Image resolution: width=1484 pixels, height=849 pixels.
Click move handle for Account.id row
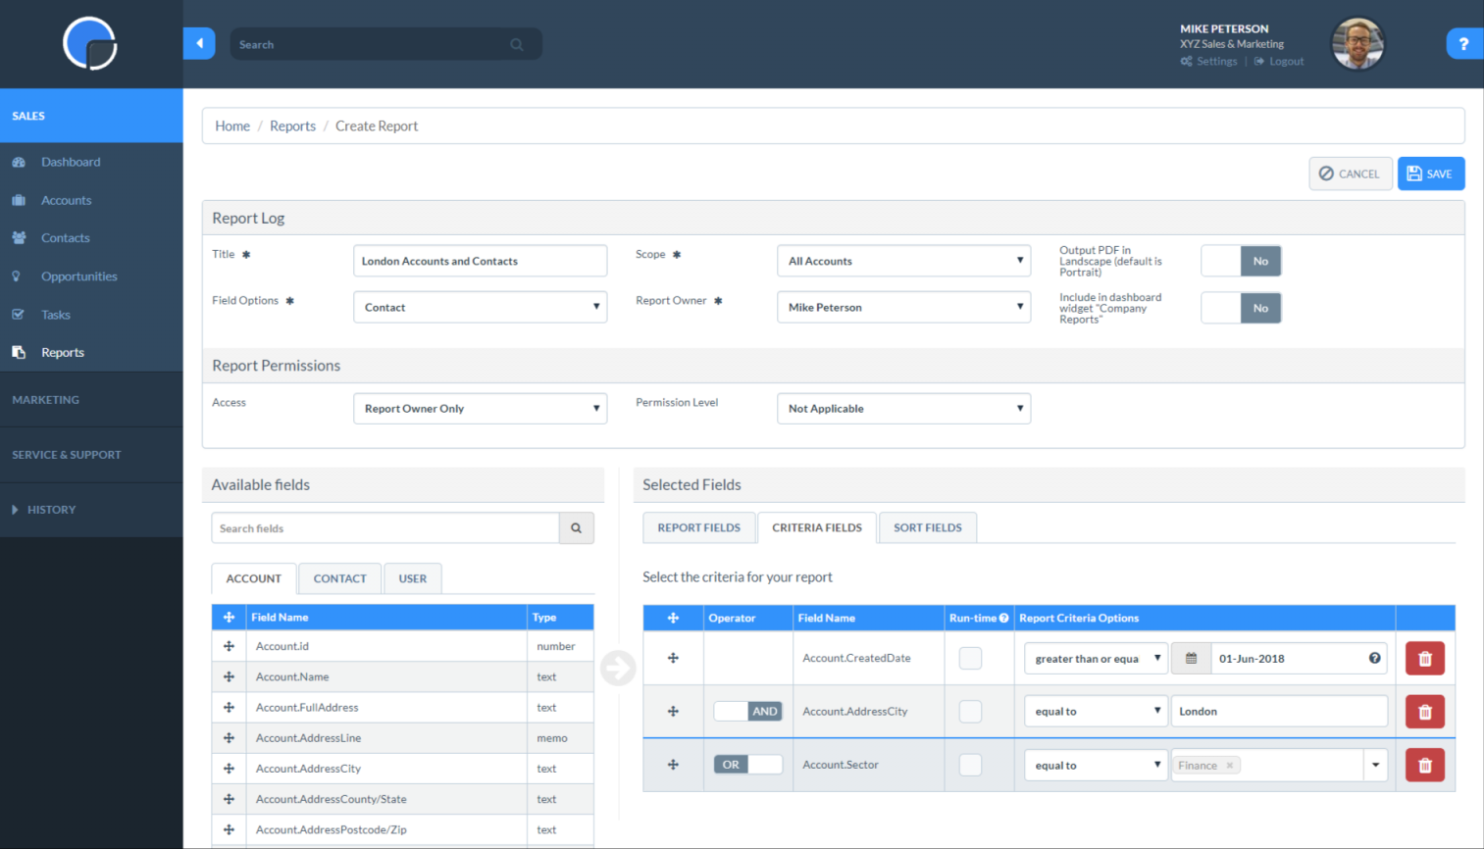point(229,646)
